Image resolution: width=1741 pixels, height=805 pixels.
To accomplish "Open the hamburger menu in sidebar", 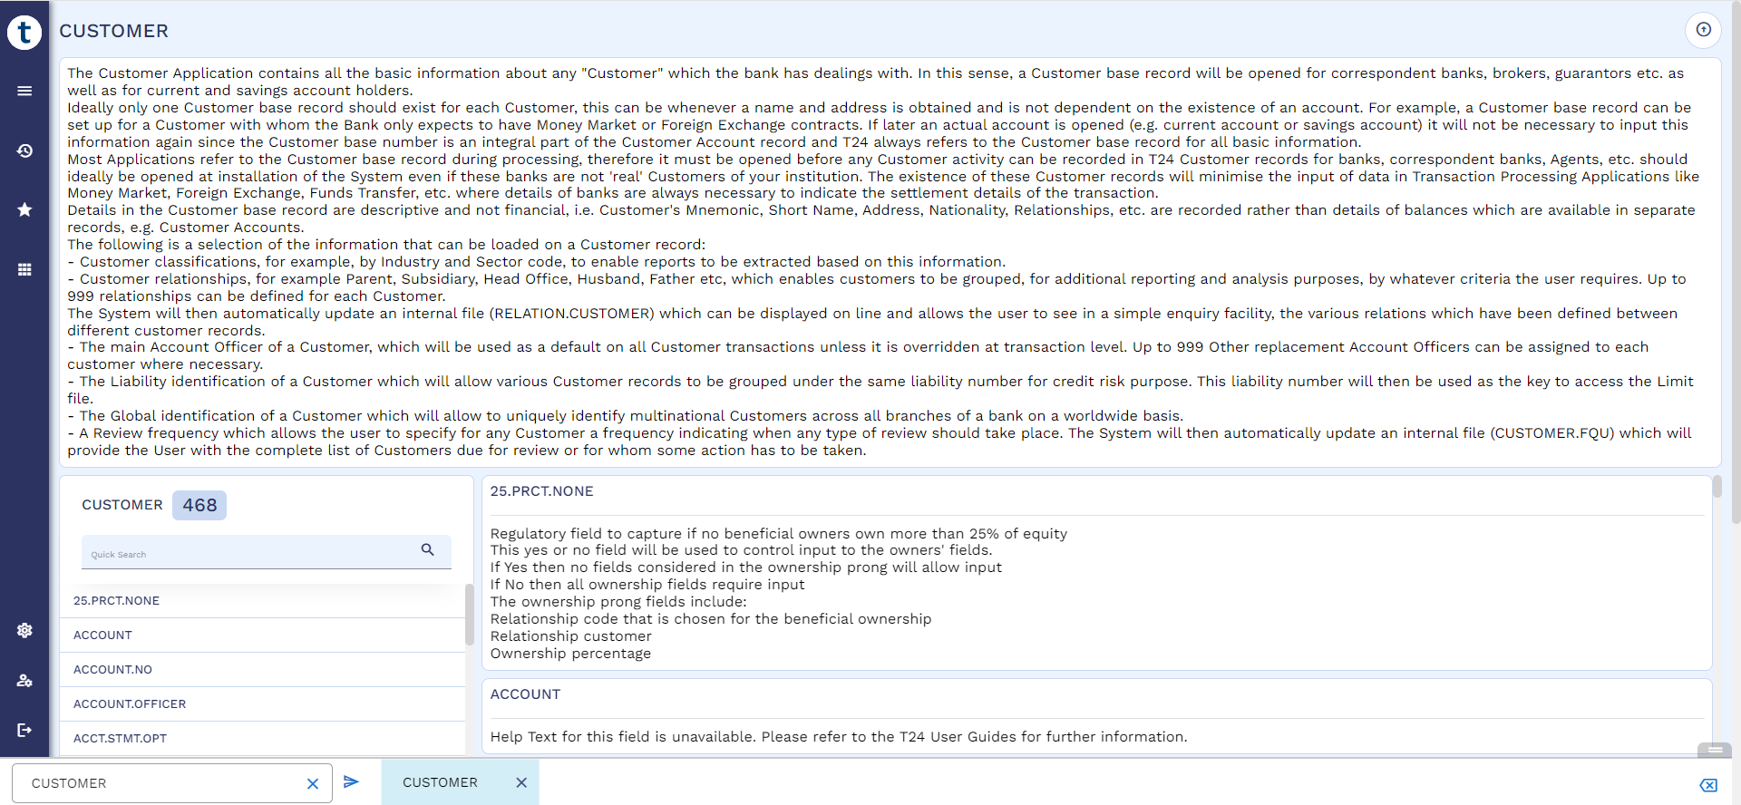I will tap(24, 91).
